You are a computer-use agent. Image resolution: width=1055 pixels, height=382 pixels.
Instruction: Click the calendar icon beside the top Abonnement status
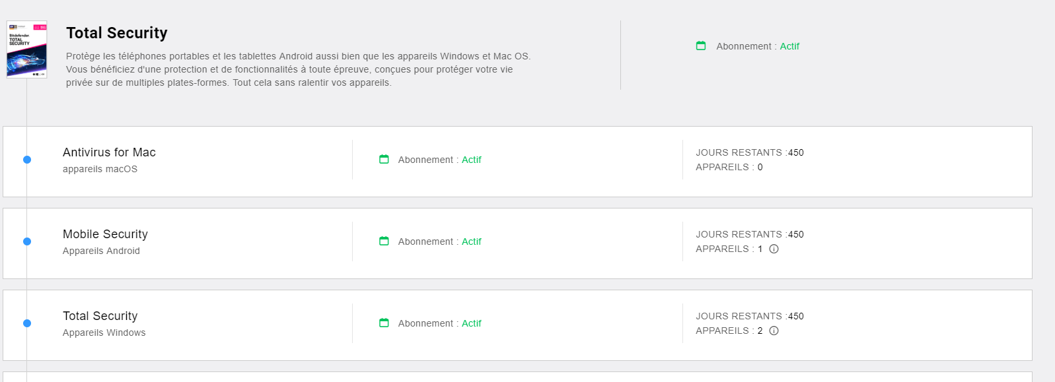701,46
